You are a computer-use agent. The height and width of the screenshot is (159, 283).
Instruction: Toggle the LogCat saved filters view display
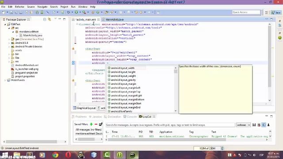coord(264,125)
